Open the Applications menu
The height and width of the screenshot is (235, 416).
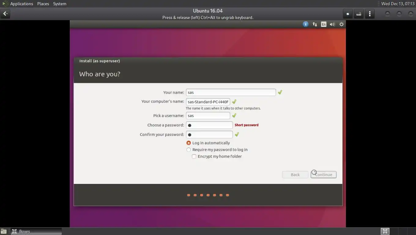(x=22, y=4)
